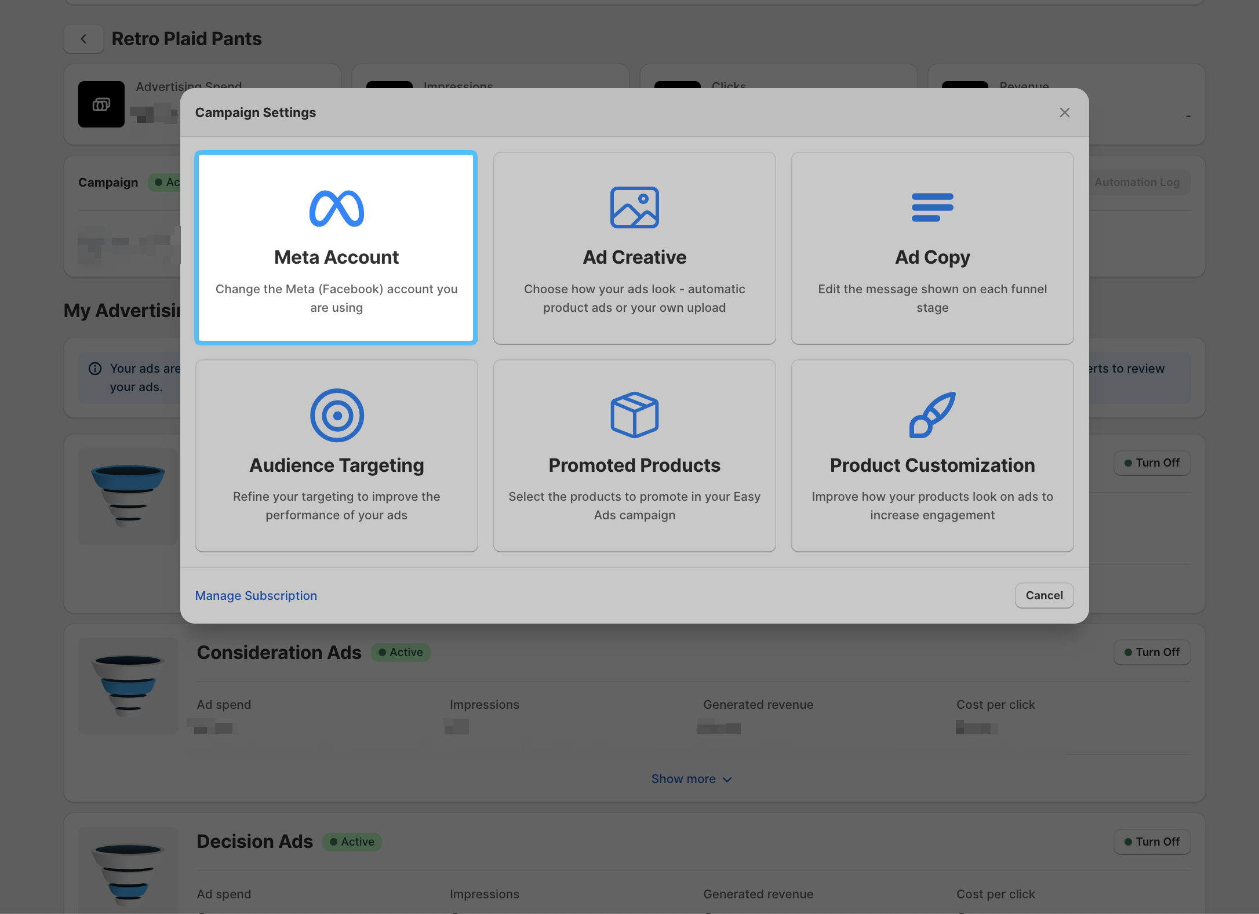
Task: Click the top funnel thumbnail above Consideration Ads
Action: pyautogui.click(x=128, y=496)
